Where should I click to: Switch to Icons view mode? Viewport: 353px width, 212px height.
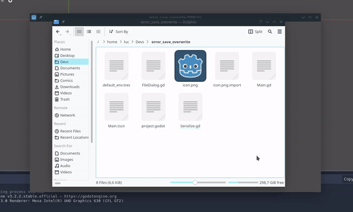(x=79, y=32)
